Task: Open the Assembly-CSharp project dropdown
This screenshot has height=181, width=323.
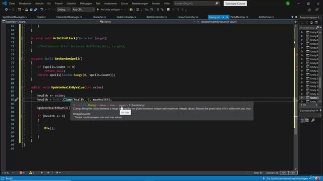Action: [x=50, y=22]
